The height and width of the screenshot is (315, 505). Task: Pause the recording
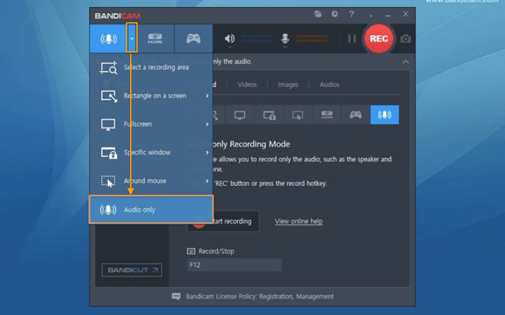[352, 39]
